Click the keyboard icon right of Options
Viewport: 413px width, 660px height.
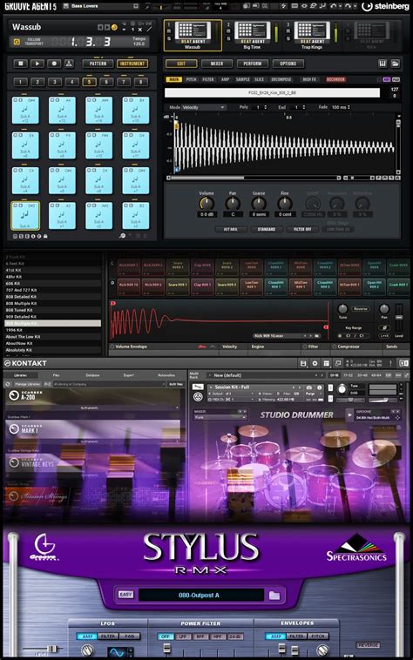coord(383,64)
